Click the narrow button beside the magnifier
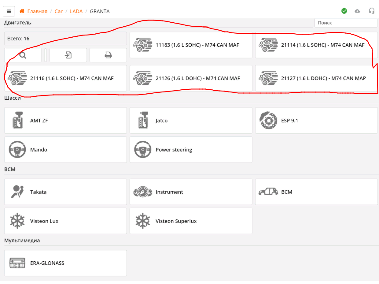379x284 pixels. click(46, 55)
